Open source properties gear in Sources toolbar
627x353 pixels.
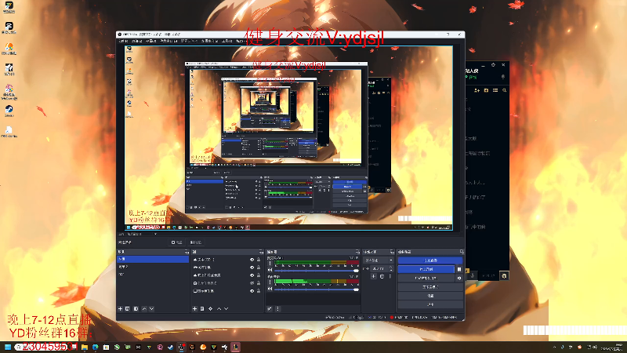(x=211, y=308)
